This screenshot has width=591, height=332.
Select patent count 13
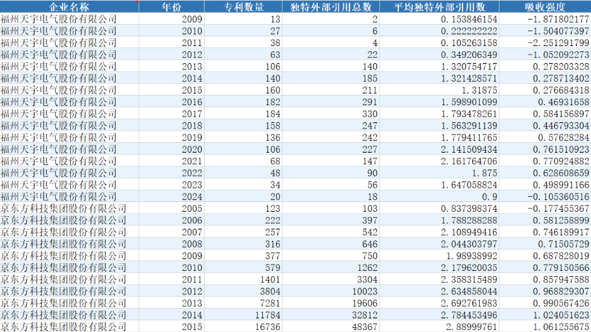[243, 19]
